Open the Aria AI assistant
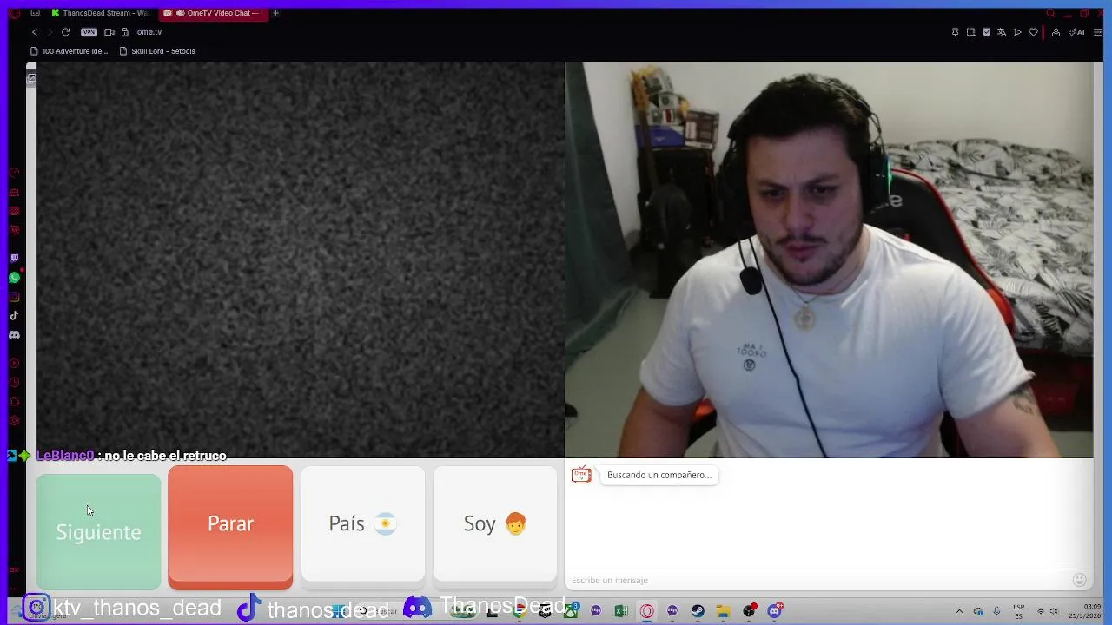Screen dimensions: 1112x625 point(1077,32)
